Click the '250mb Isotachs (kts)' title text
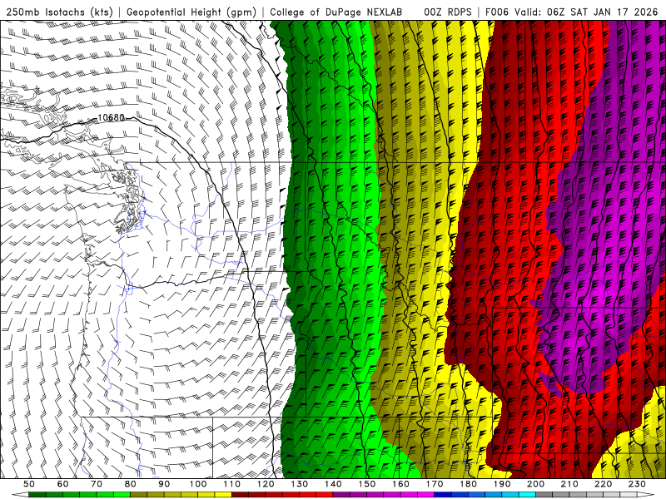 (x=59, y=12)
